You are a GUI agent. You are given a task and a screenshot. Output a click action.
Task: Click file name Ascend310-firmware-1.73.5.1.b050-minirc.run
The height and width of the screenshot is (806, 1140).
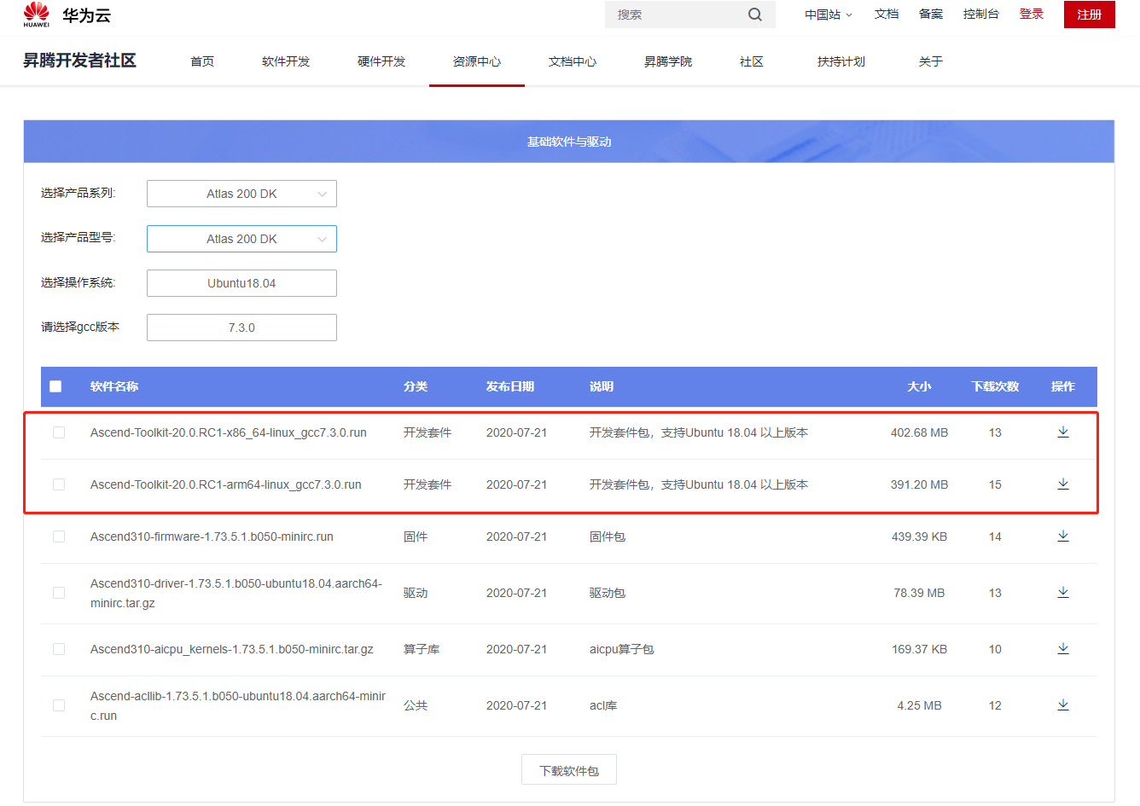pos(212,536)
